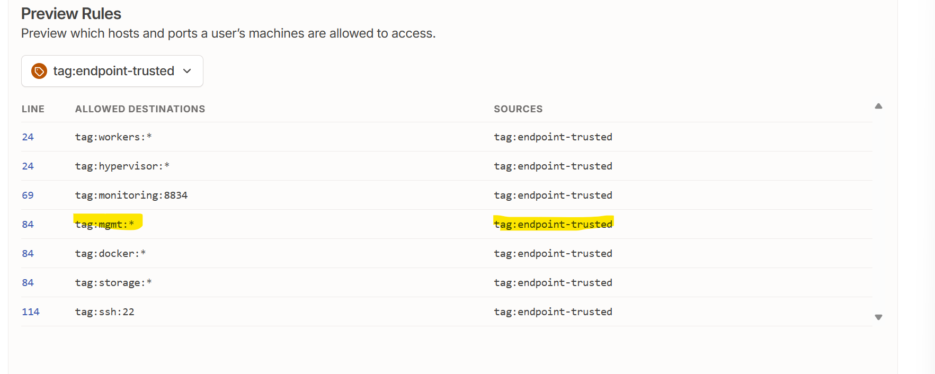Expand the tag:endpoint-trusted dropdown chevron

187,71
